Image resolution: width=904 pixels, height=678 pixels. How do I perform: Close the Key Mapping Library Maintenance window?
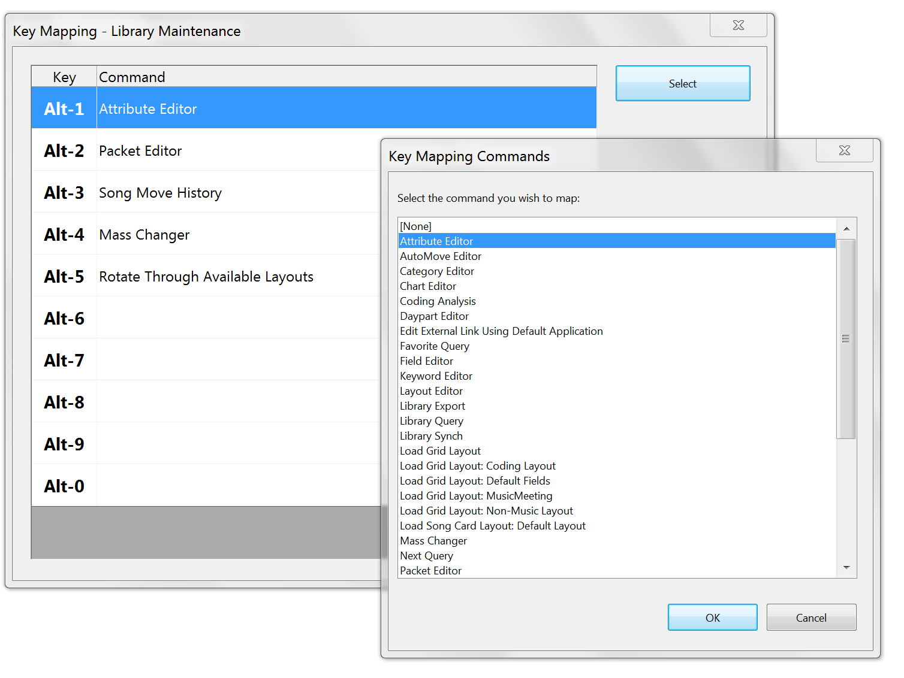click(738, 25)
